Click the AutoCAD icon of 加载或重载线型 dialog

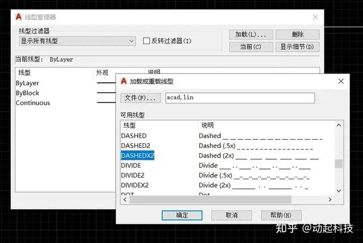124,81
